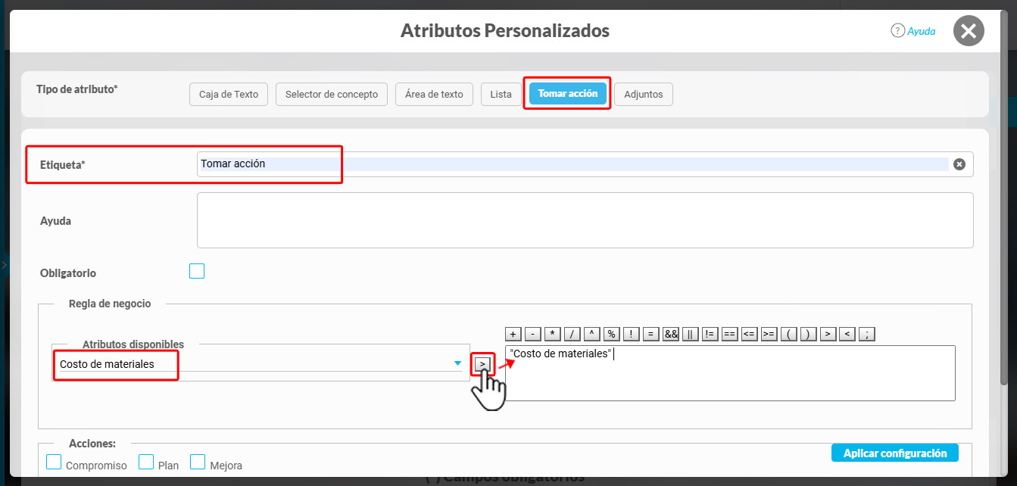Check the Mejora action checkbox
Image resolution: width=1017 pixels, height=486 pixels.
(x=198, y=462)
